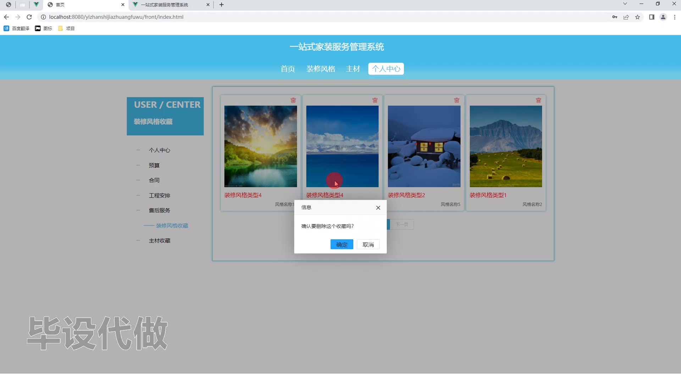Open the password key icon in address bar
681x380 pixels.
tap(615, 17)
